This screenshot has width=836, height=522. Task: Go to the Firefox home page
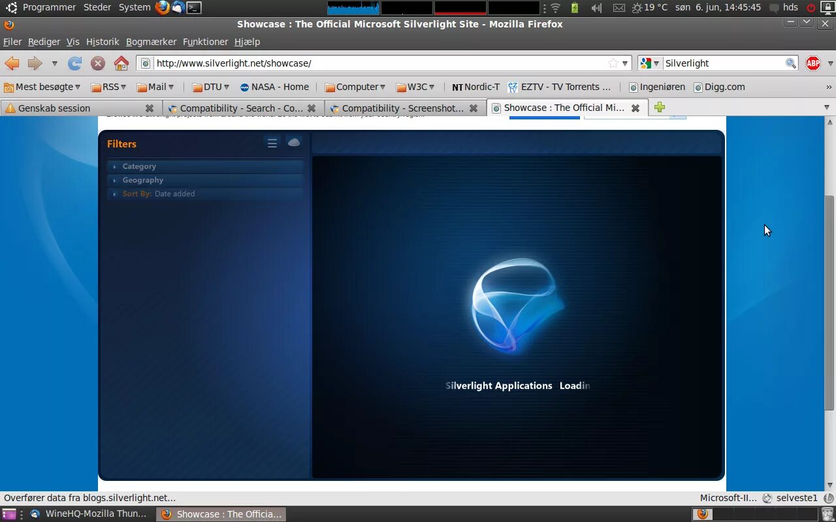(121, 63)
